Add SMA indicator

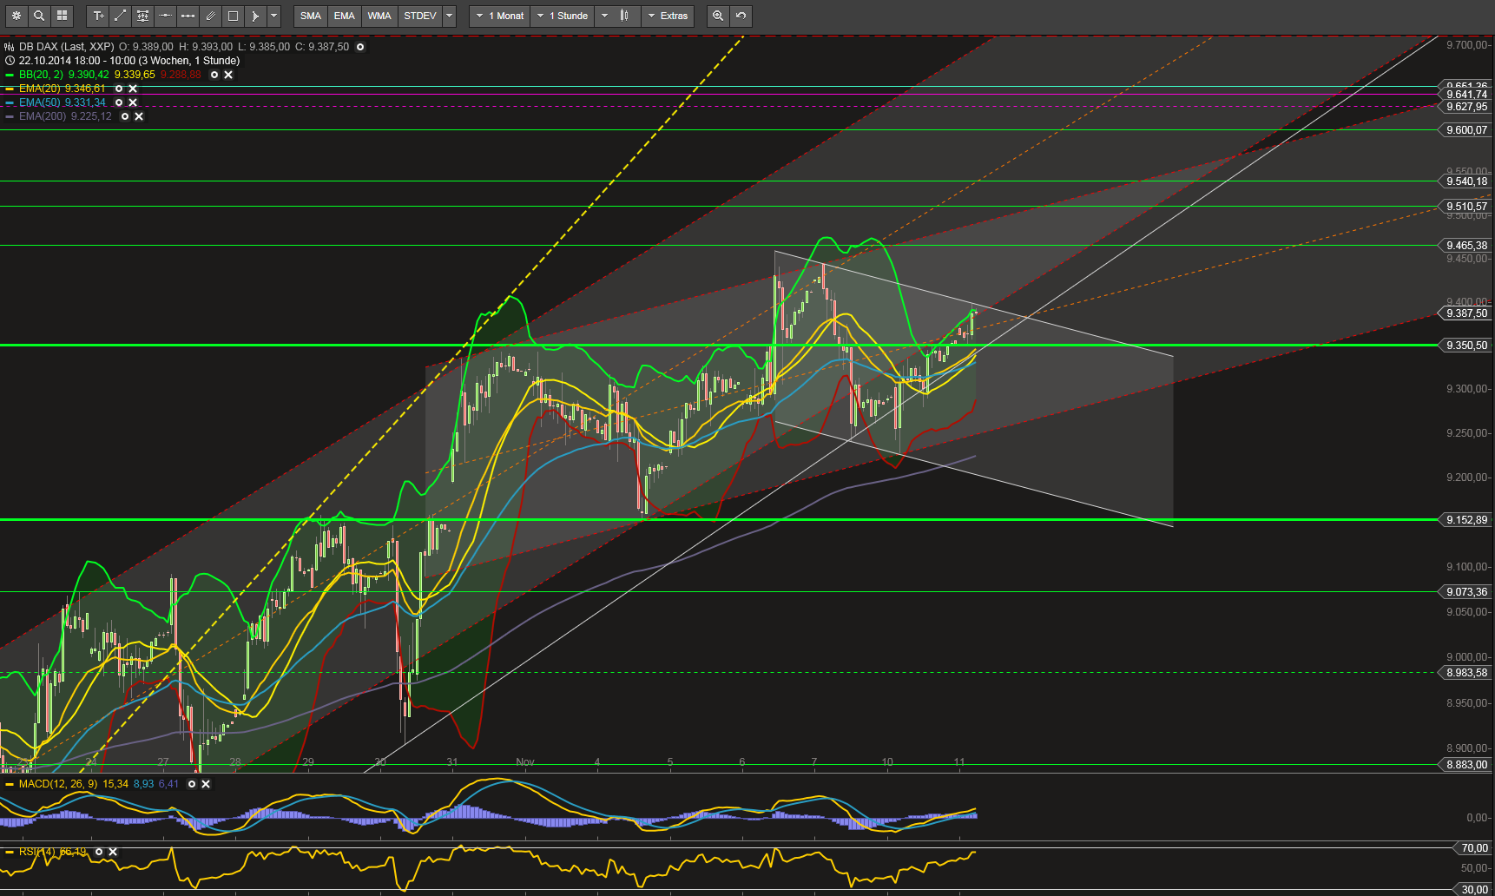click(x=311, y=16)
